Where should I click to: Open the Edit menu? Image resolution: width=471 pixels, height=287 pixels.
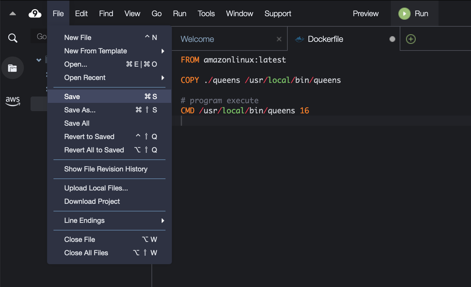coord(81,14)
